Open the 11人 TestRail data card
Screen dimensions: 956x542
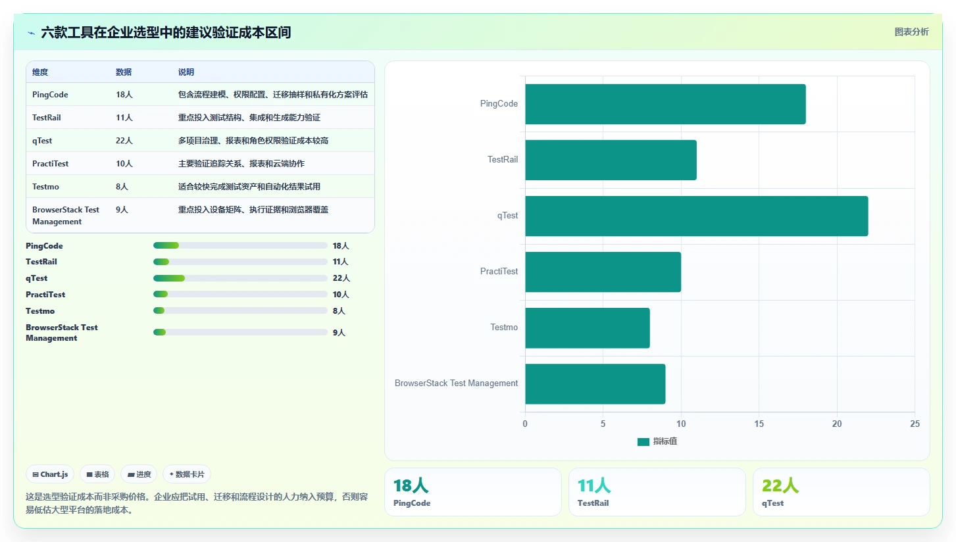(x=657, y=492)
